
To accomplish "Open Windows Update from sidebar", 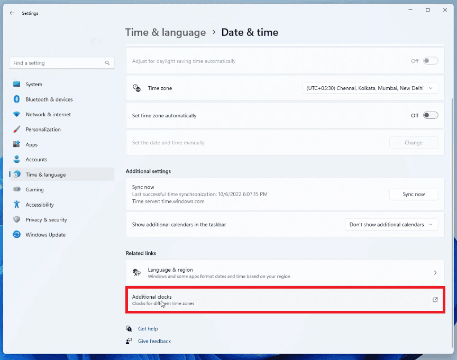I will [45, 235].
